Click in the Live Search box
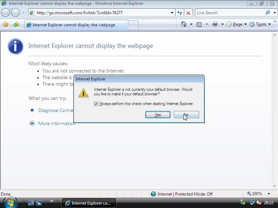This screenshot has width=278, height=208. (x=230, y=13)
